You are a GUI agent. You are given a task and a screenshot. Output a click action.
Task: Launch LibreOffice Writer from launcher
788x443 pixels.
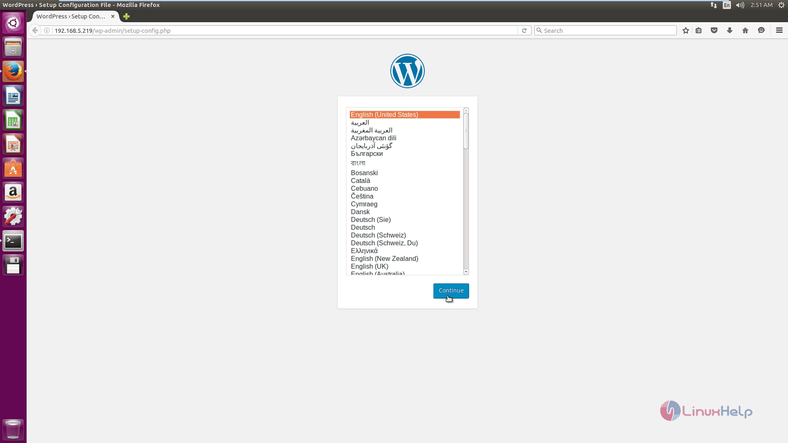click(x=13, y=96)
